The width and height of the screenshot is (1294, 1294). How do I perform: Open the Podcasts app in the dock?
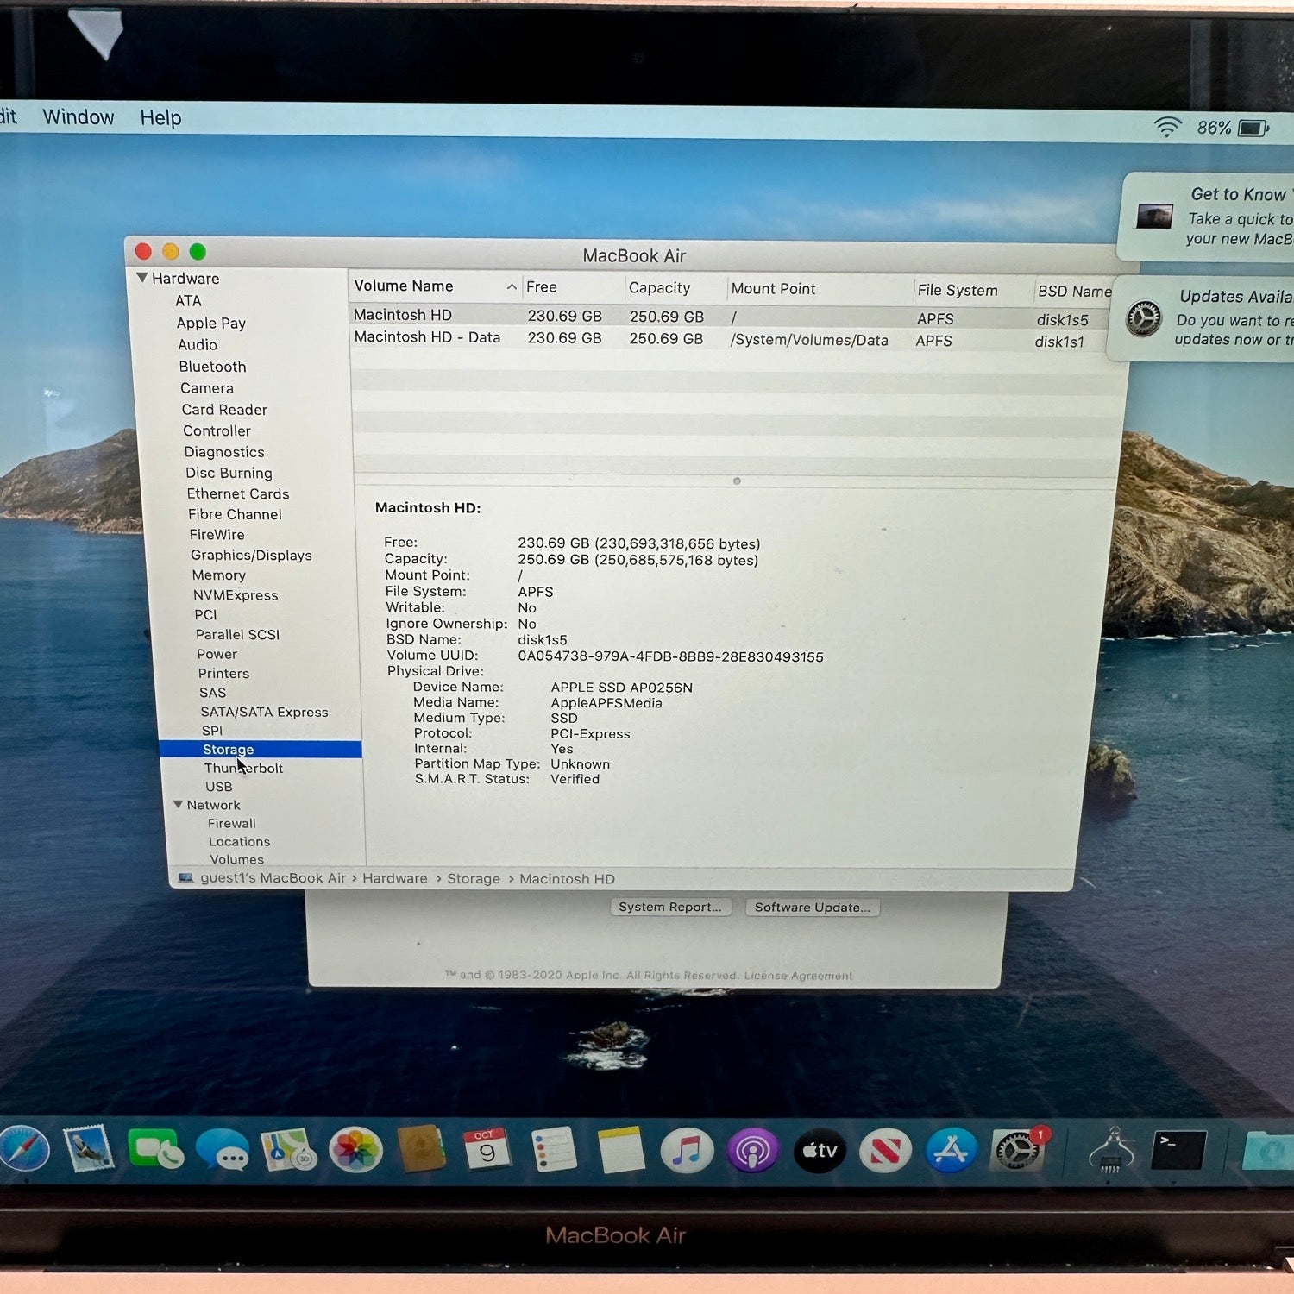coord(752,1151)
